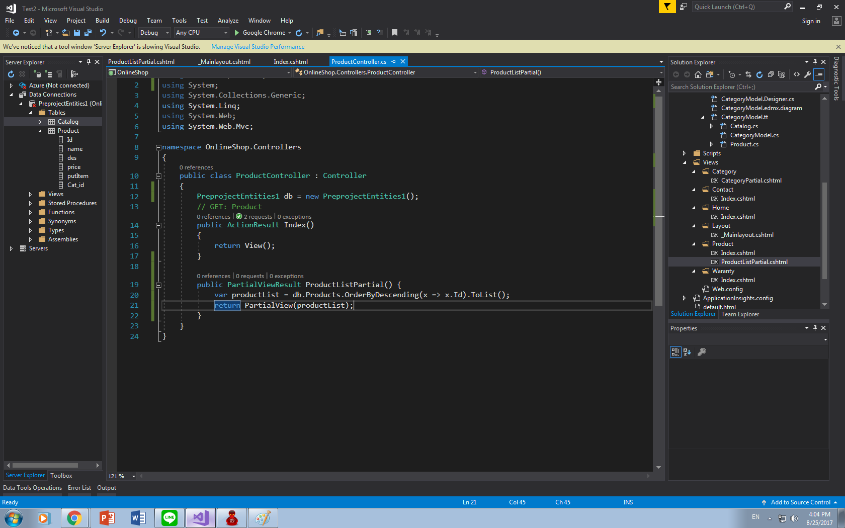
Task: Click Alphabetical sort icon in Properties panel
Action: (687, 352)
